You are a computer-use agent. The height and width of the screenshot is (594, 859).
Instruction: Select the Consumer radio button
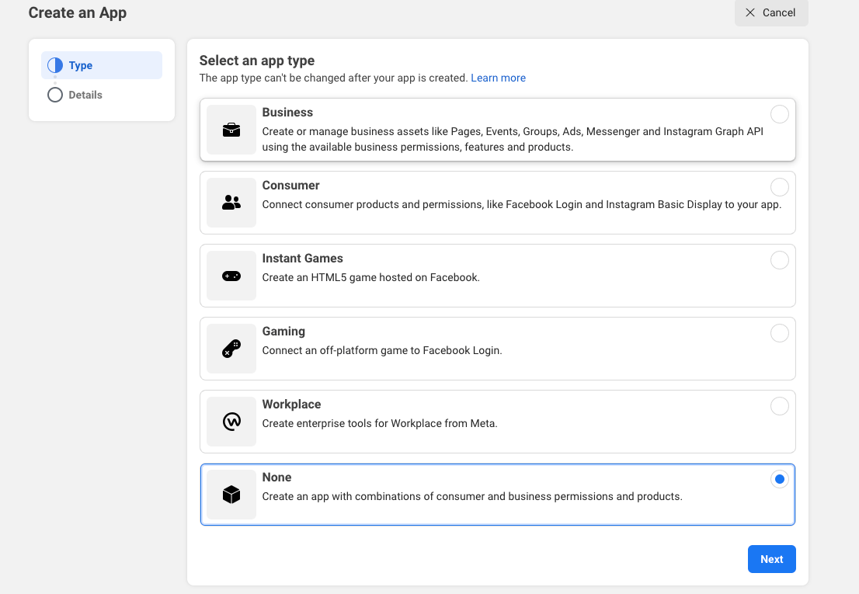779,187
